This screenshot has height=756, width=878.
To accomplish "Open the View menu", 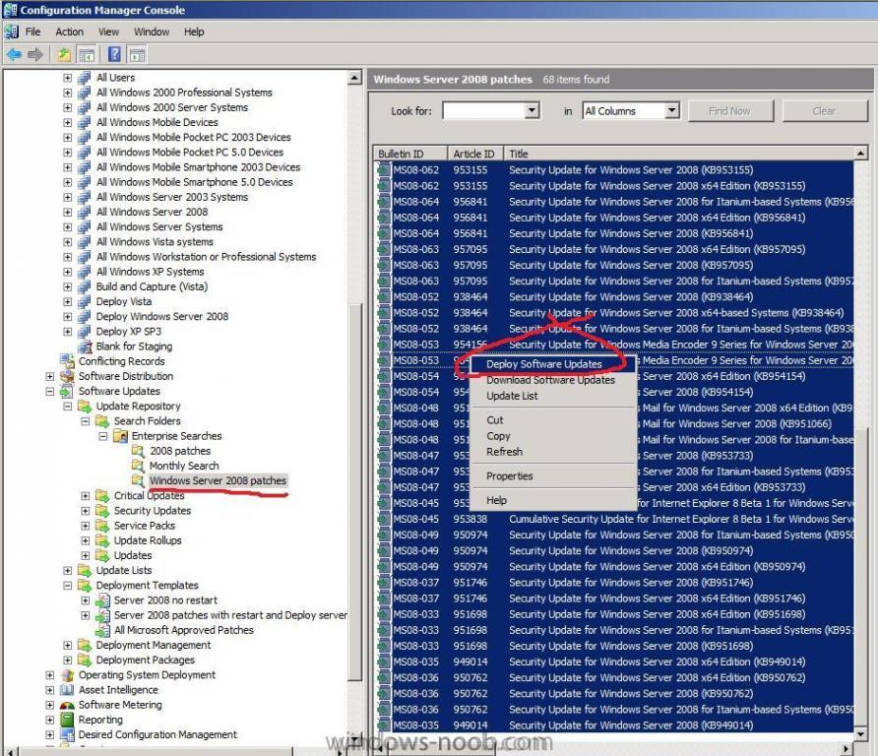I will [108, 31].
